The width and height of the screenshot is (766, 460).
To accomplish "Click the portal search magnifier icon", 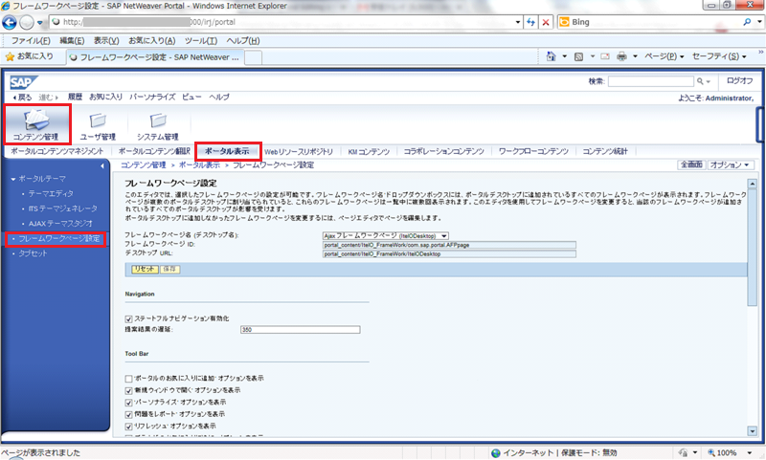I will [x=700, y=81].
